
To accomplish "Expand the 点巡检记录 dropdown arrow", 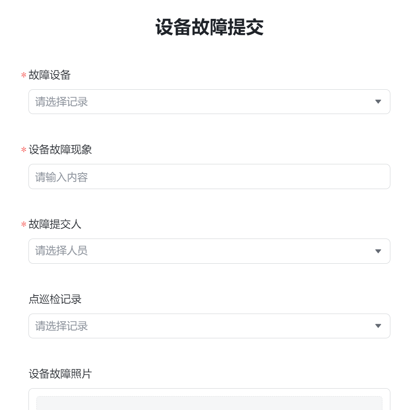I will [x=378, y=326].
